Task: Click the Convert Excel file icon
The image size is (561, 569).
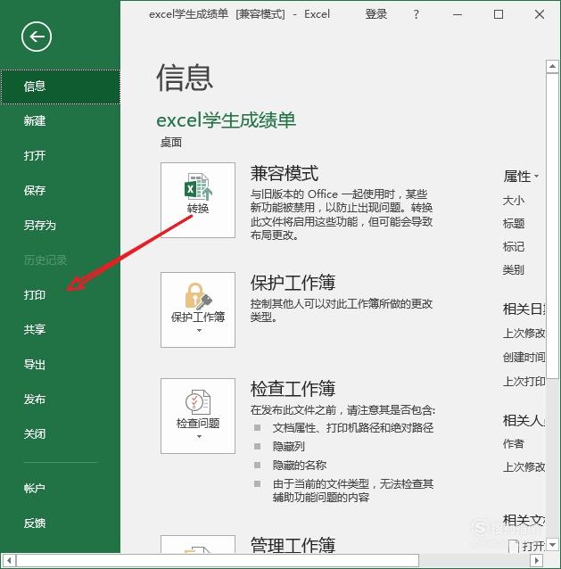Action: click(x=198, y=187)
